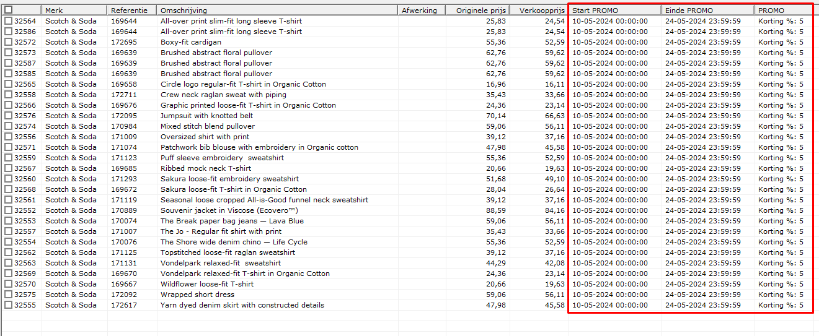819x336 pixels.
Task: Check the box for row 32586
Action: (x=8, y=32)
